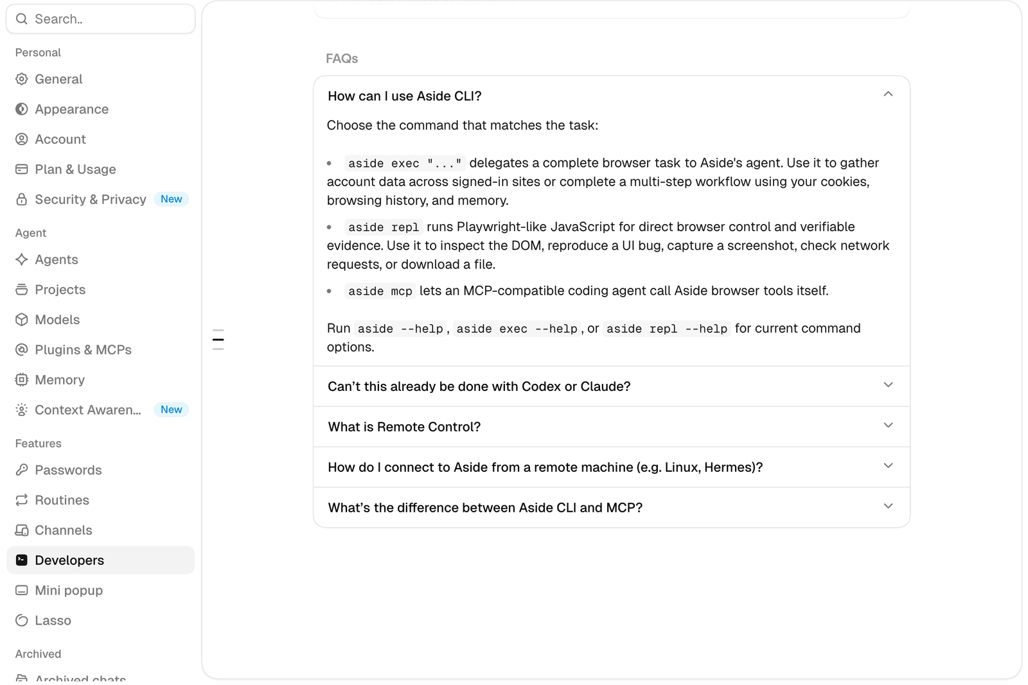Expand the remote machine connection FAQ

[x=612, y=467]
